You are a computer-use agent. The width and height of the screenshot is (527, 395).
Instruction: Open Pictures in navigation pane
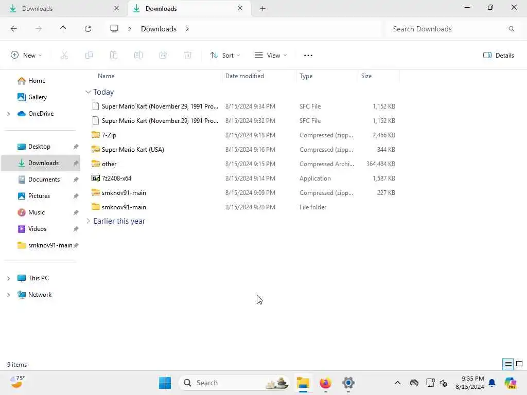pyautogui.click(x=40, y=196)
